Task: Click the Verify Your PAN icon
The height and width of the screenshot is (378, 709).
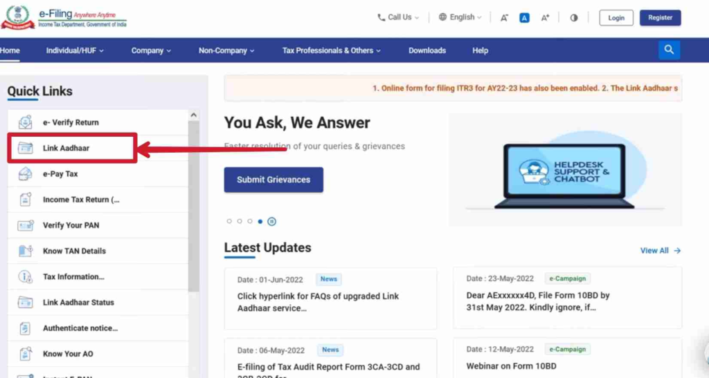Action: (x=26, y=225)
